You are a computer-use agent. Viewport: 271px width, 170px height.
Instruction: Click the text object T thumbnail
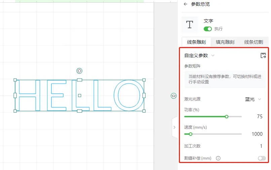190,25
